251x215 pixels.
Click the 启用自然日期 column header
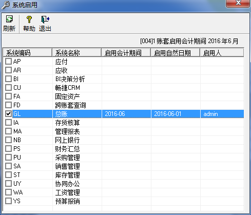[x=176, y=53]
